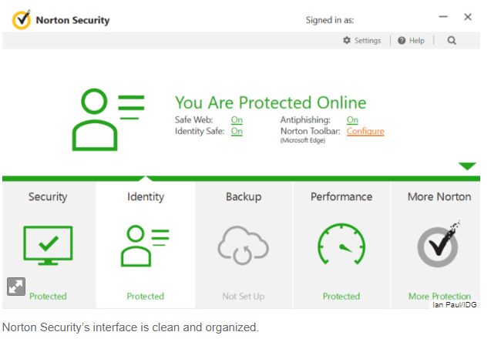Click the (Microsoft Edge) note text
Image resolution: width=491 pixels, height=342 pixels.
302,140
